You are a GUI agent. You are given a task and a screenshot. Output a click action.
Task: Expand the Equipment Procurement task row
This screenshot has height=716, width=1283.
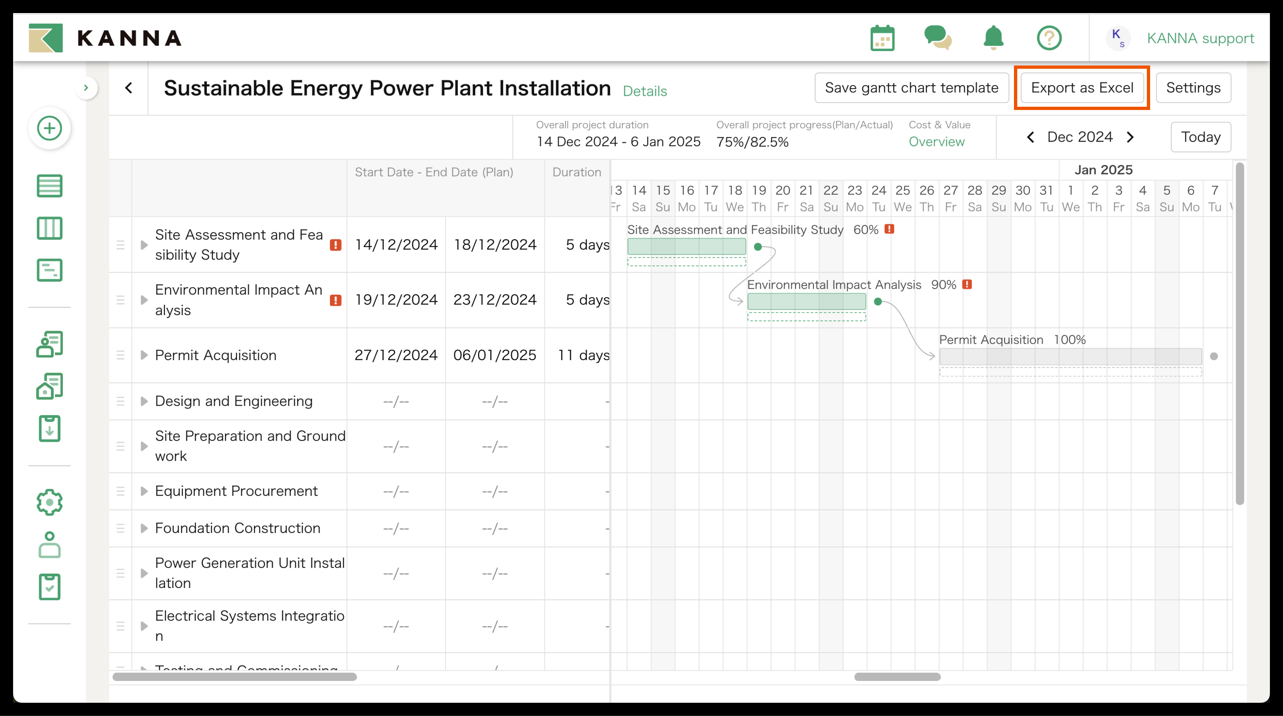coord(144,491)
